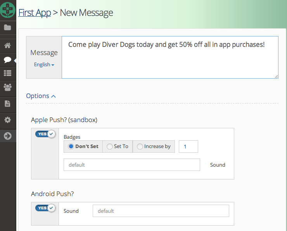Click the Android Push? heading
287x231 pixels.
(52, 194)
